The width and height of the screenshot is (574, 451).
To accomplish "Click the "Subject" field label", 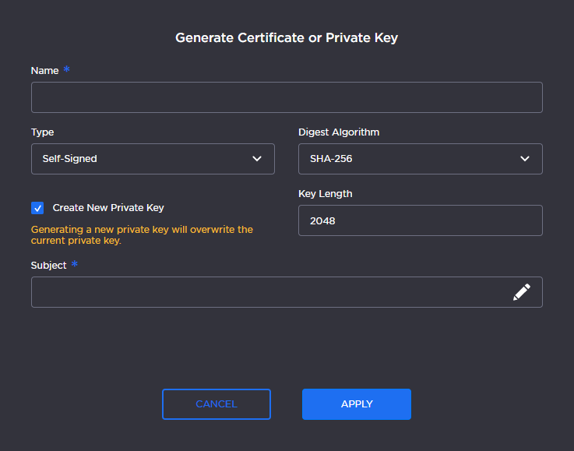I will pyautogui.click(x=49, y=266).
